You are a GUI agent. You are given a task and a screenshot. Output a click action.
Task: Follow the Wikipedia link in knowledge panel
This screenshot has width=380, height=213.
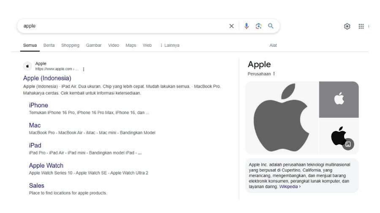(290, 186)
